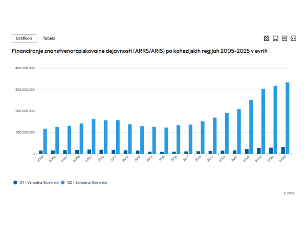Click the 2010 year axis label
The image size is (307, 228).
pyautogui.click(x=101, y=159)
